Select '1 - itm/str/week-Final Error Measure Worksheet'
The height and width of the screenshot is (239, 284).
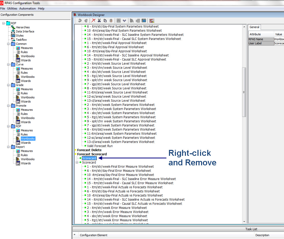pyautogui.click(x=120, y=167)
